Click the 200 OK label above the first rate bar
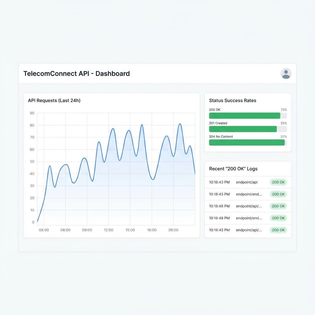The image size is (315, 315). [214, 110]
